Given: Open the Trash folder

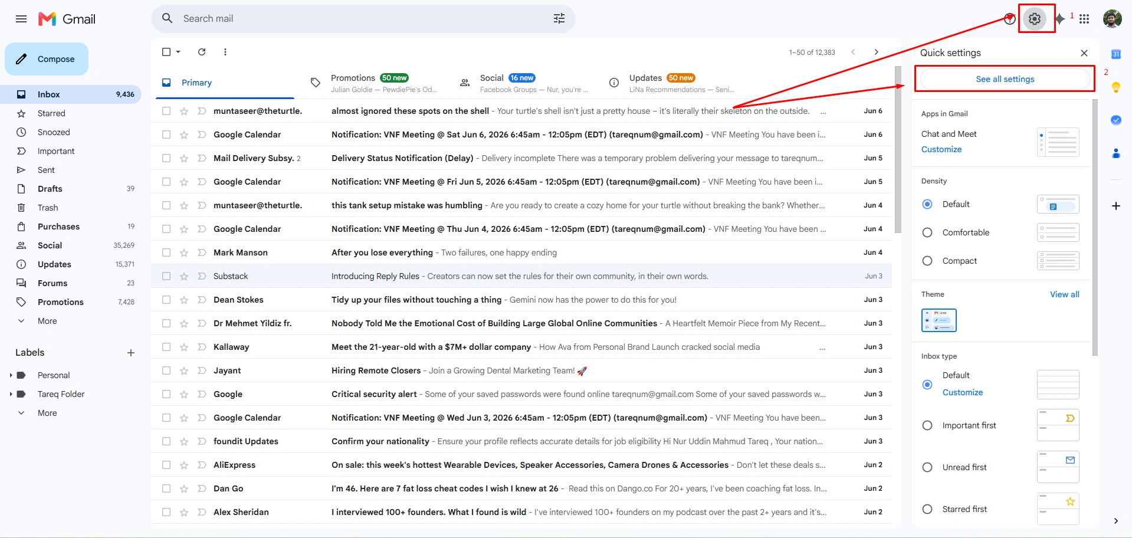Looking at the screenshot, I should point(48,208).
